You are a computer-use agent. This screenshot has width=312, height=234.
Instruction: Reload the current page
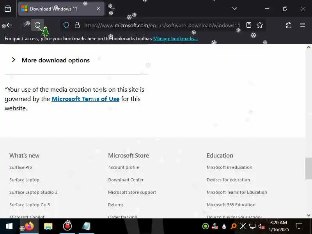pos(37,25)
